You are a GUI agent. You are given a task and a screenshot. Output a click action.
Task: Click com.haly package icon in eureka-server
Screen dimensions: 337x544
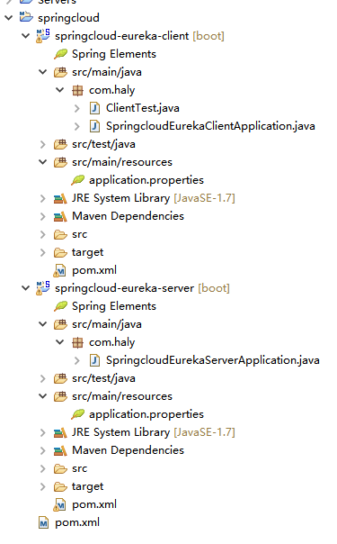point(77,342)
